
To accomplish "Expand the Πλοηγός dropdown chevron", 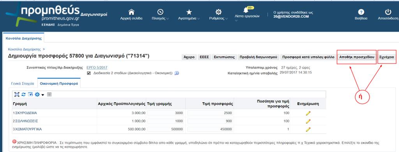I will tap(168, 19).
